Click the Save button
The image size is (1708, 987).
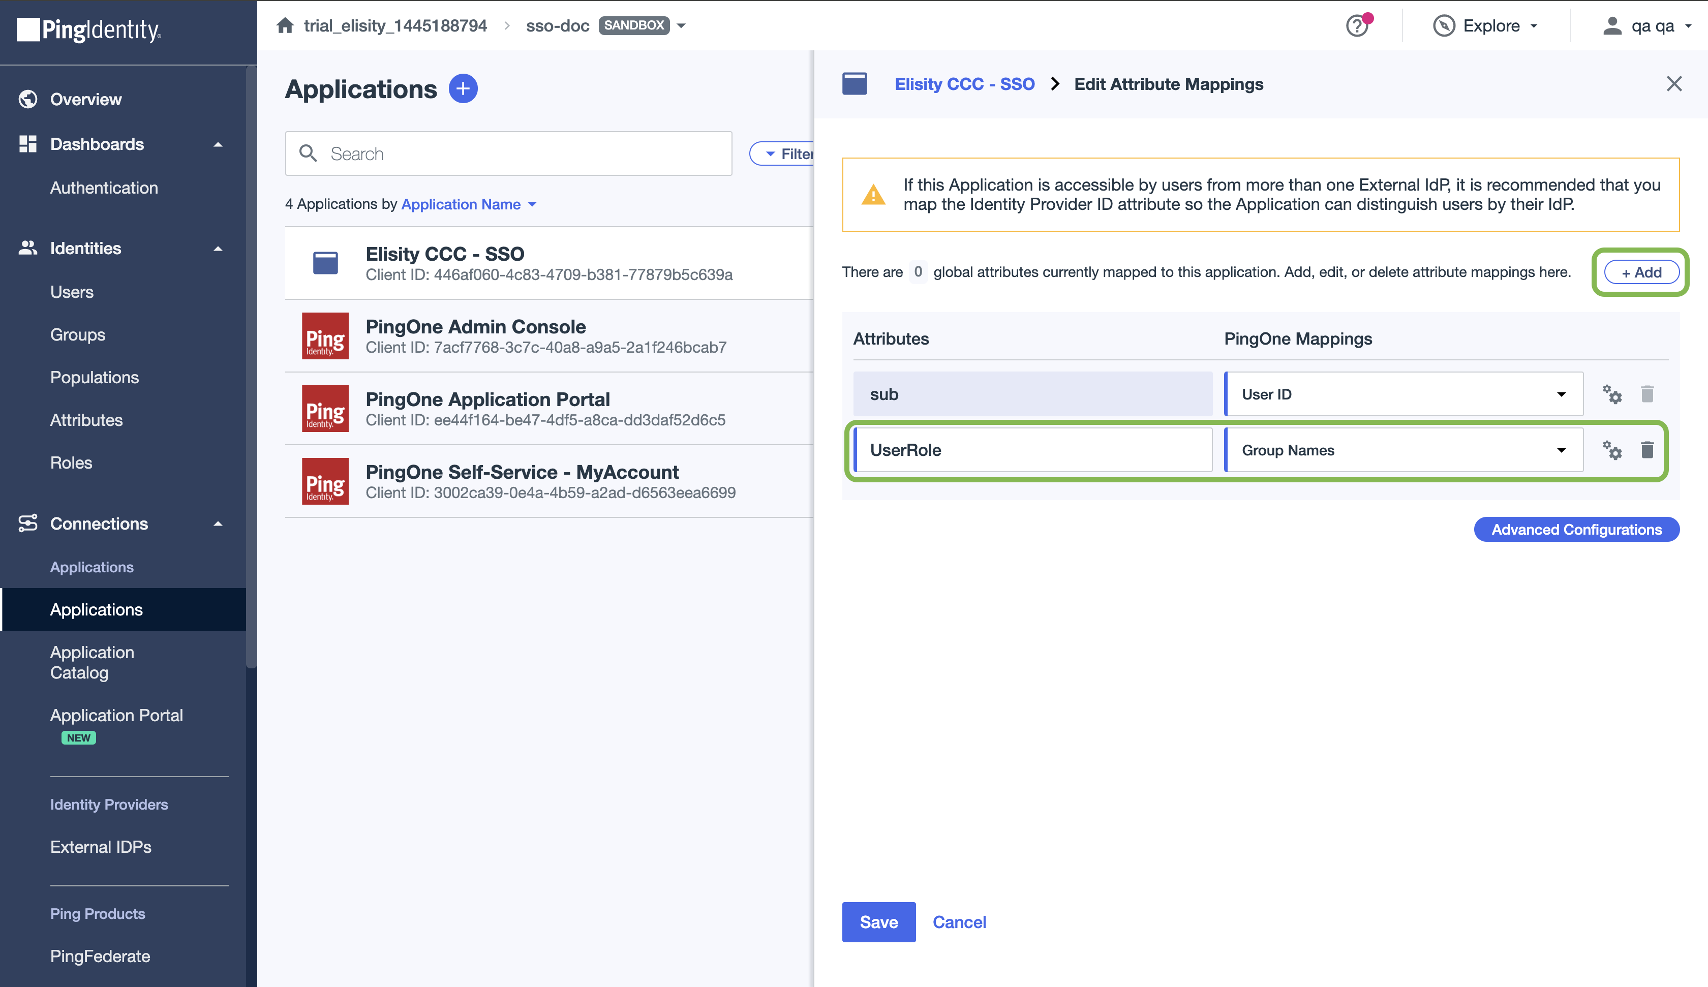coord(878,922)
